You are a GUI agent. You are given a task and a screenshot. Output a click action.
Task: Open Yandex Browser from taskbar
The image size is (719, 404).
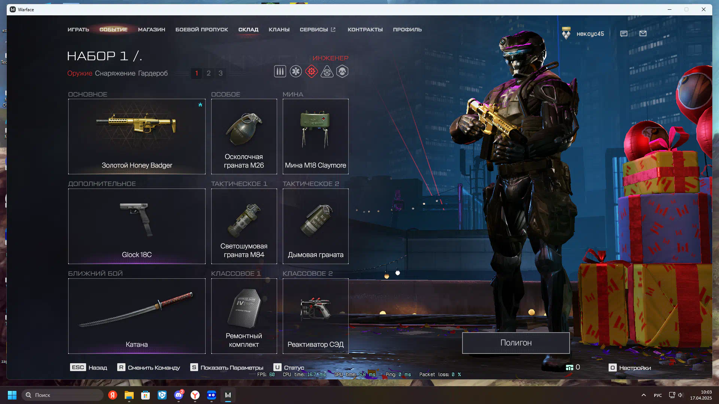click(x=195, y=395)
